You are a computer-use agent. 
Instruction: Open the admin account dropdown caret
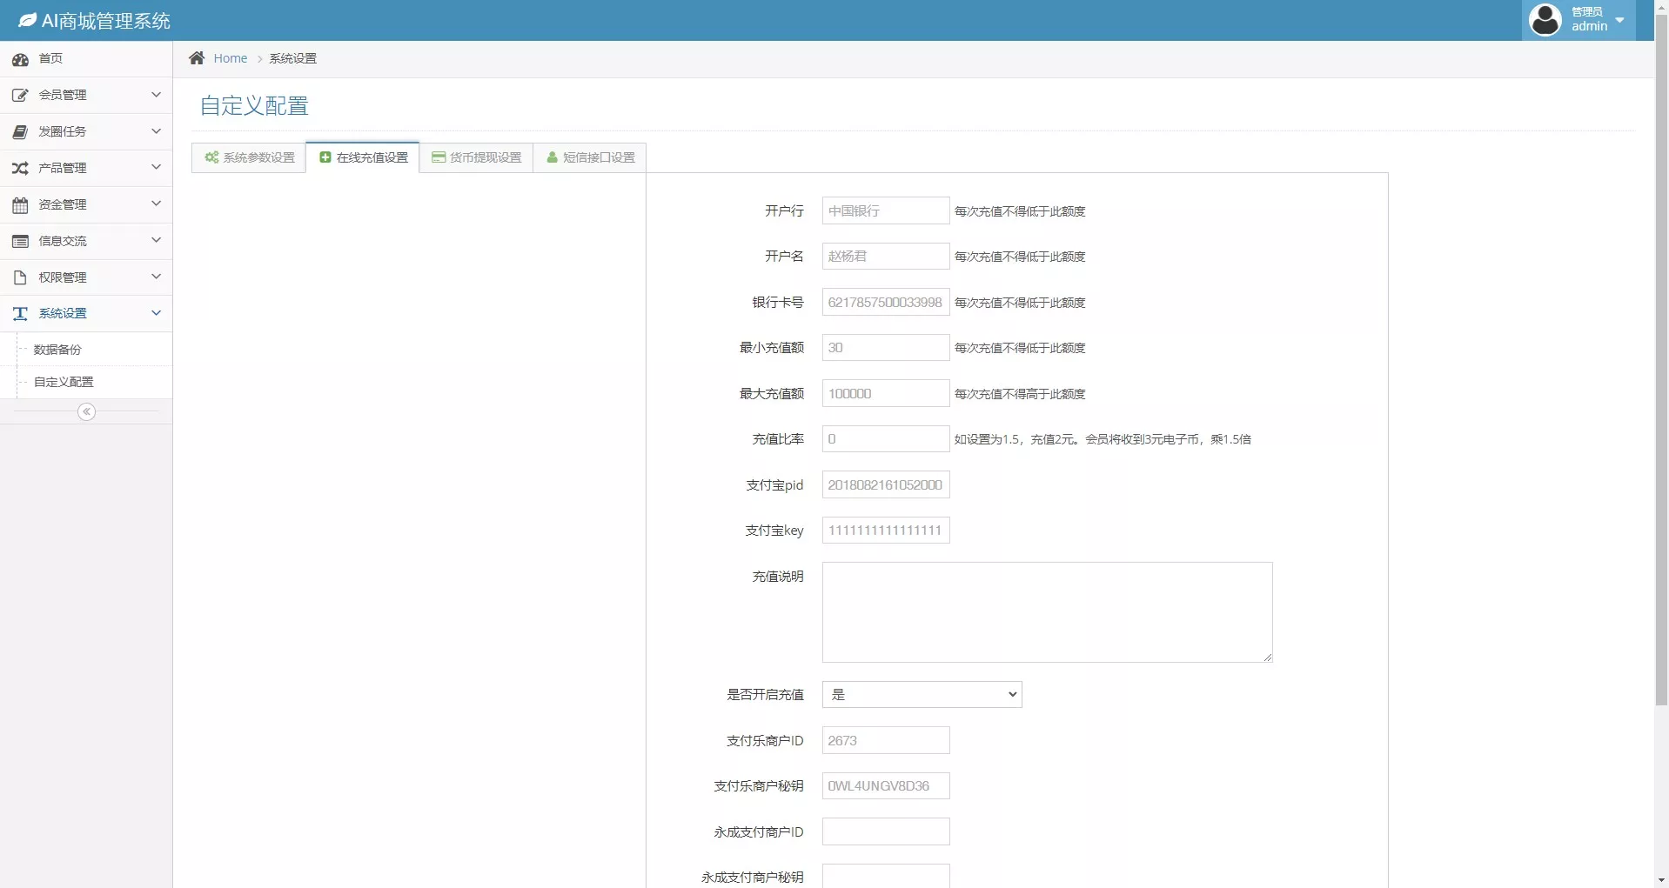click(x=1619, y=20)
